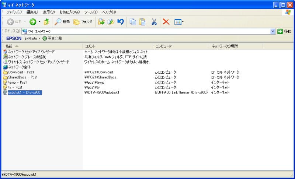
Task: Open the Views dropdown button
Action: tap(178, 22)
